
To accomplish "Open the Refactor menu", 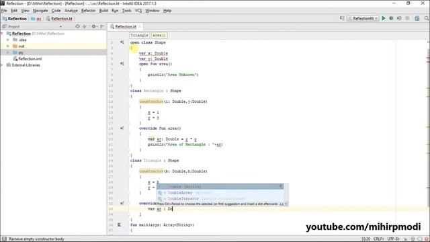I will 88,11.
